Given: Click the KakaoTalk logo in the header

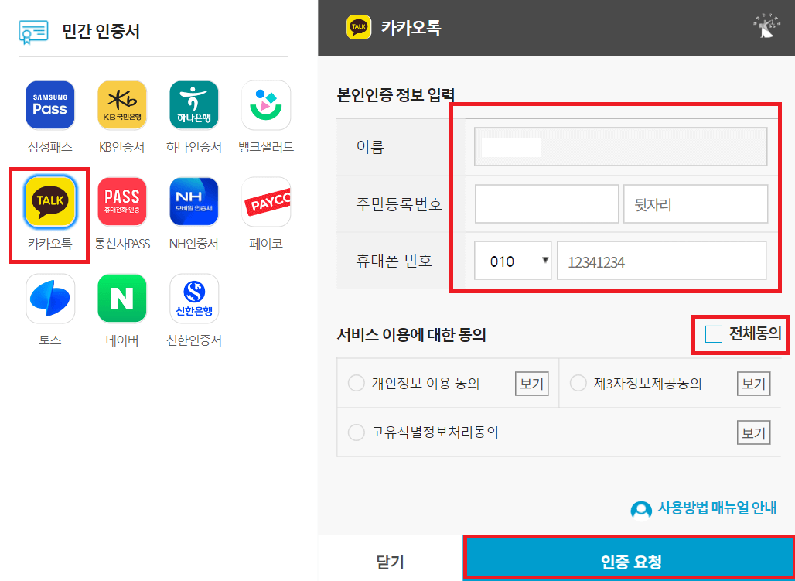Looking at the screenshot, I should coord(359,27).
